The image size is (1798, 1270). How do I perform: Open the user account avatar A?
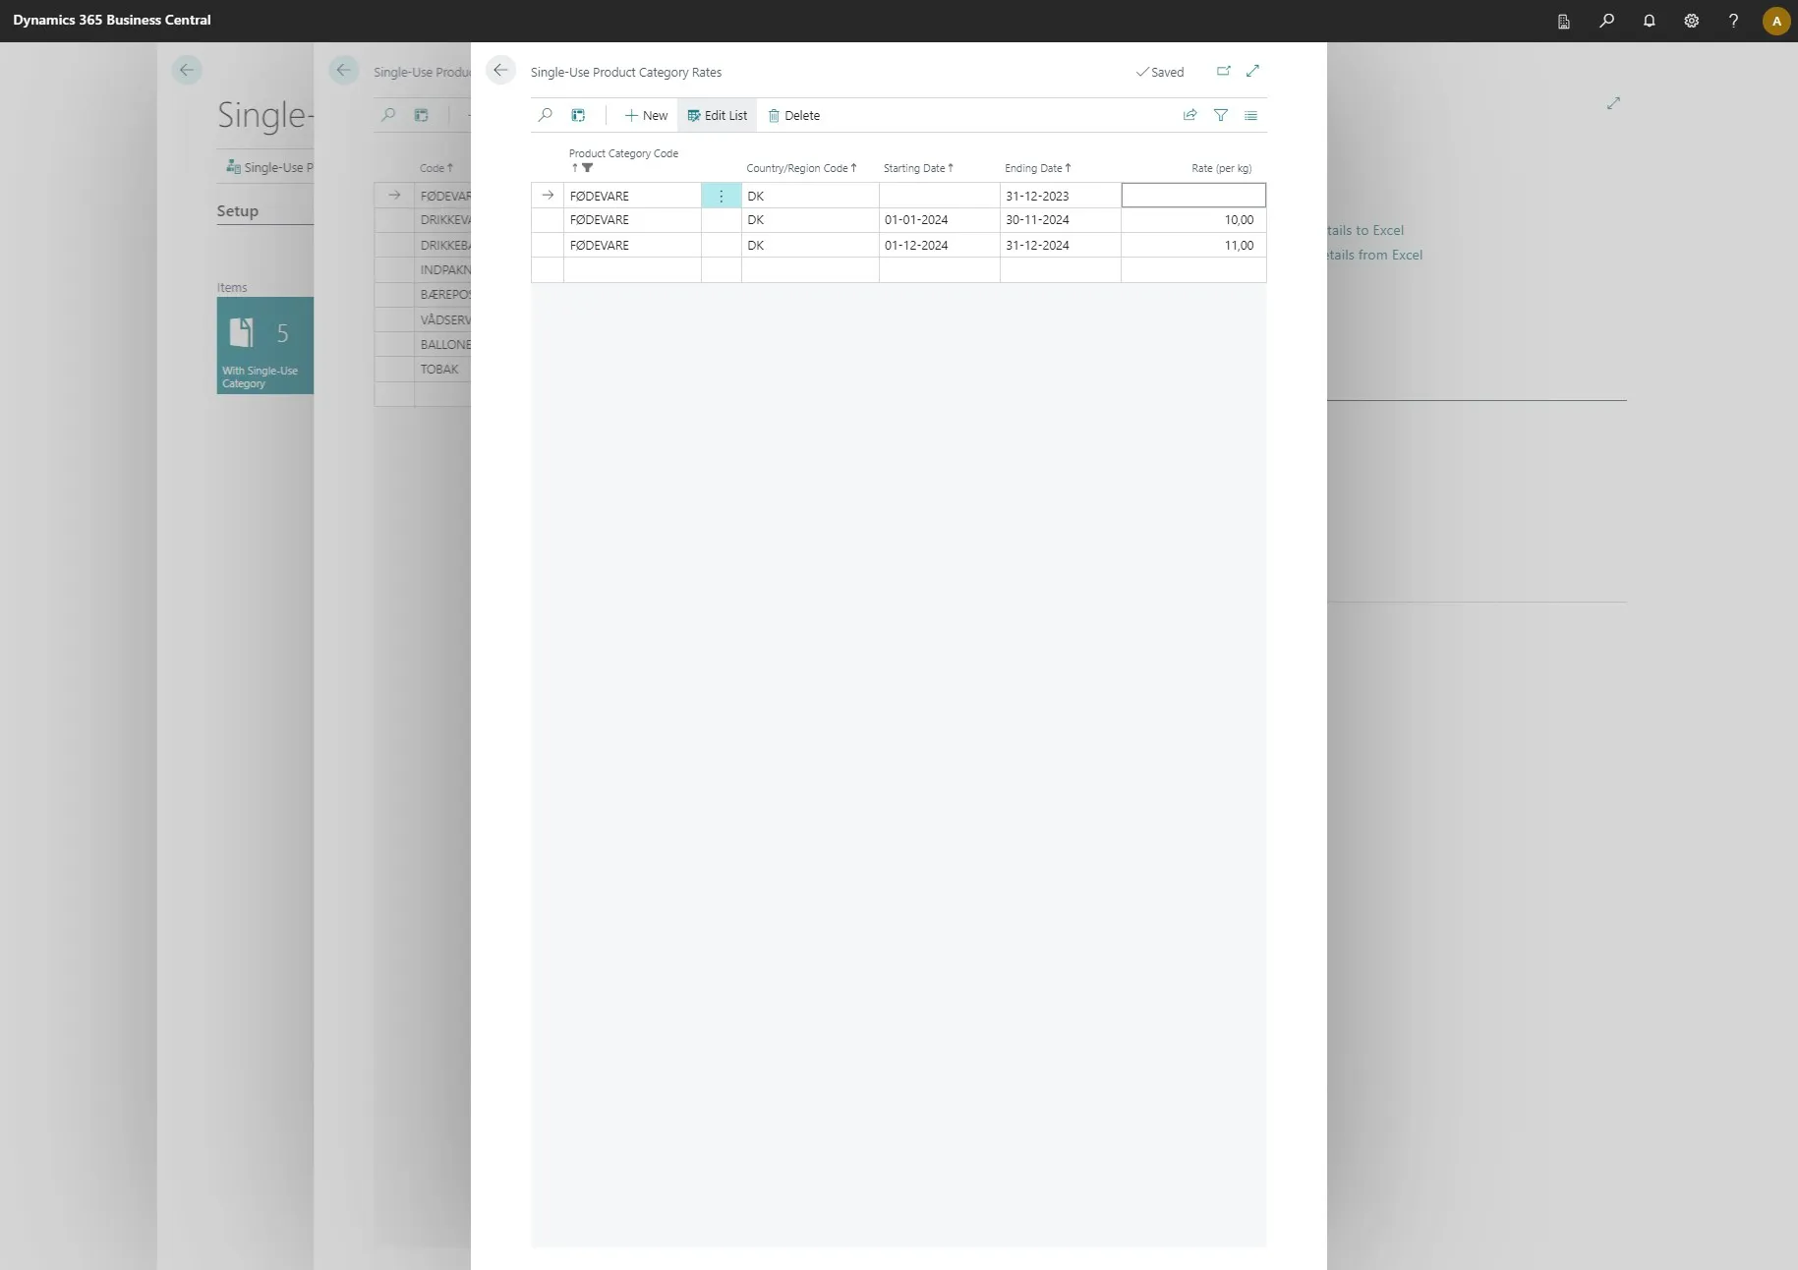[1775, 21]
